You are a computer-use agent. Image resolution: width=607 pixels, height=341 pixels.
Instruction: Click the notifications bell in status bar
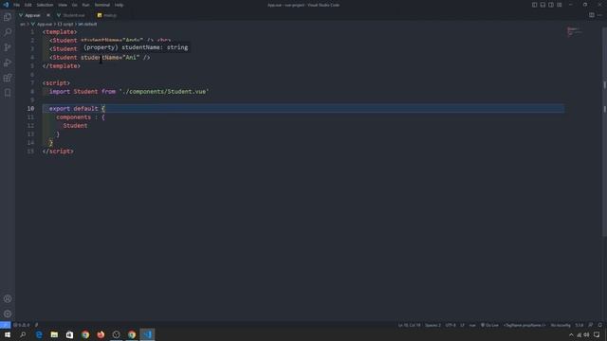(x=600, y=325)
